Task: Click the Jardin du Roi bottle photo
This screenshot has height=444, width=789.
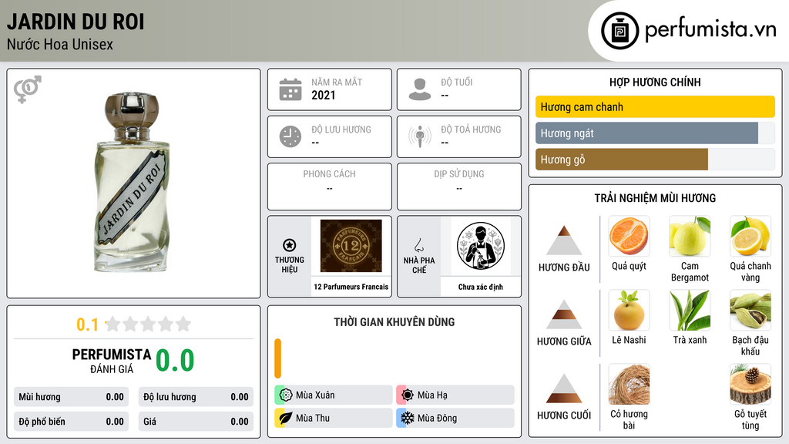Action: coord(132,182)
